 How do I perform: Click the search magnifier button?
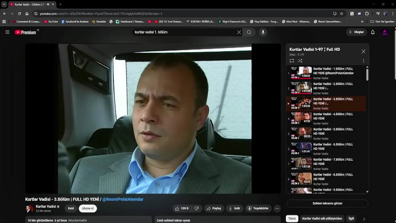pos(249,32)
